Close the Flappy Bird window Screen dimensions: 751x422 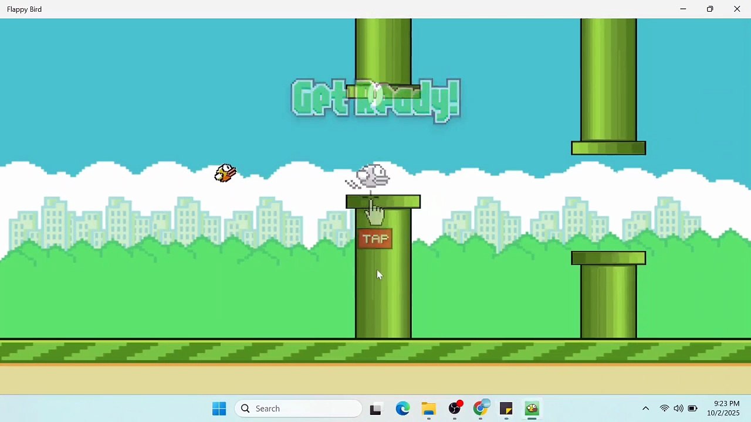[737, 9]
